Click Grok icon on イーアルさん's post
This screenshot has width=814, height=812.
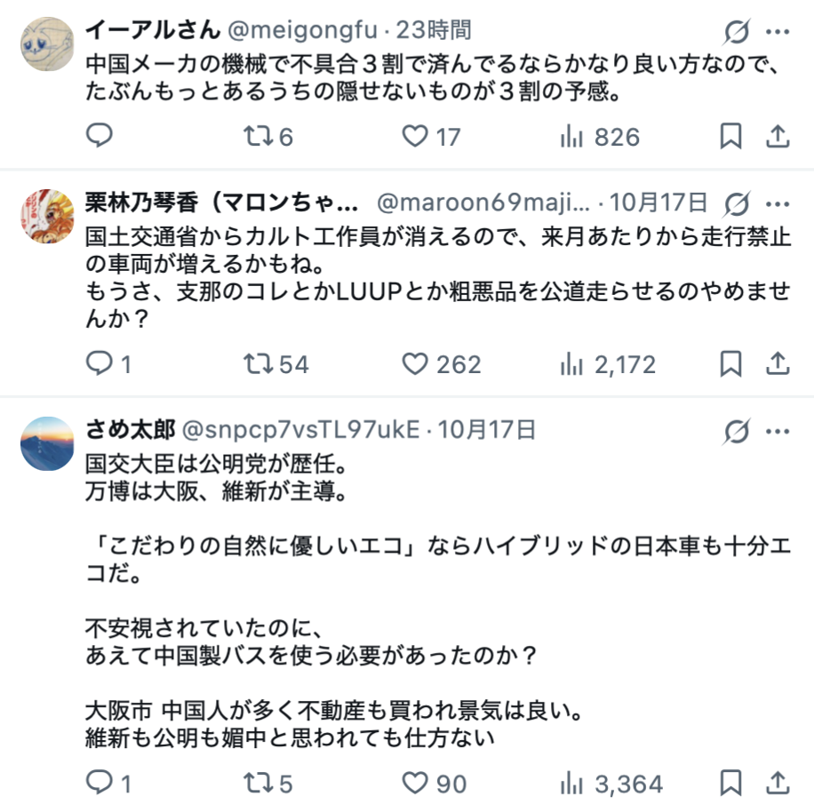[737, 31]
